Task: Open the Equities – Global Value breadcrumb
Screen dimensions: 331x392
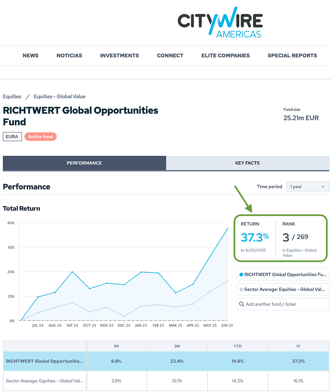Action: click(59, 96)
